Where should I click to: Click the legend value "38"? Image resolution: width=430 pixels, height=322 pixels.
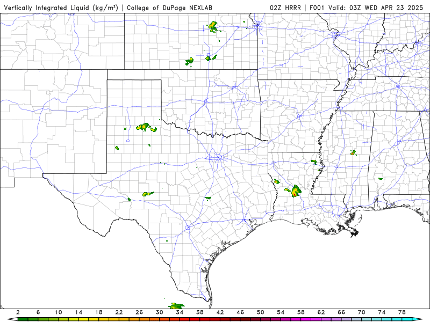coord(200,312)
